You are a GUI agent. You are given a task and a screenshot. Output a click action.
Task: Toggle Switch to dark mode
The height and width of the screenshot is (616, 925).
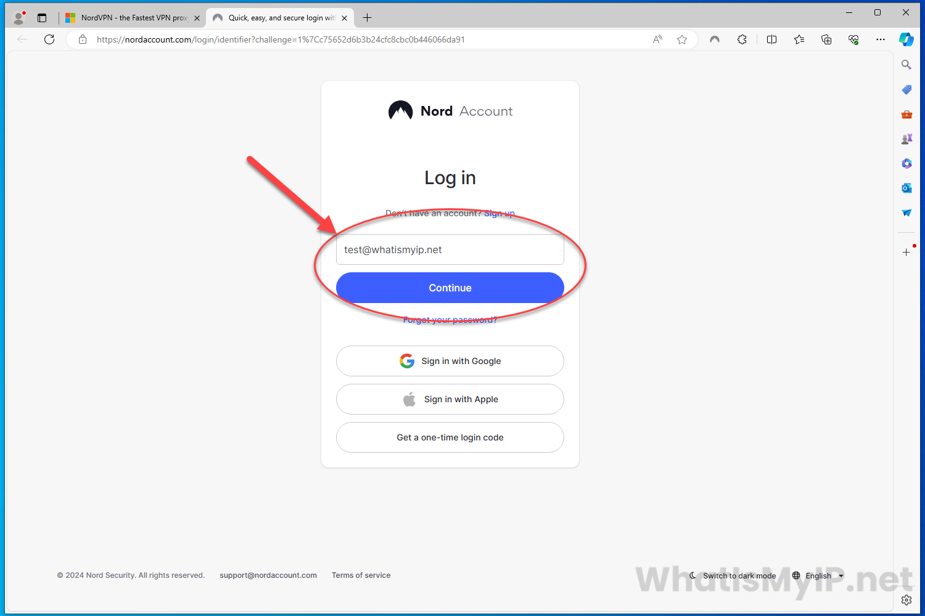pyautogui.click(x=733, y=576)
